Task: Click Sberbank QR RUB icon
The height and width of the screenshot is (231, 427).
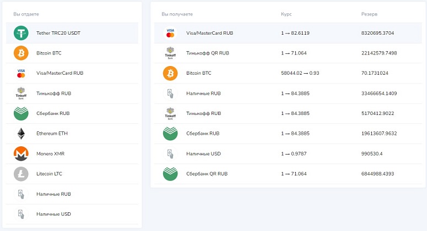Action: click(x=170, y=174)
